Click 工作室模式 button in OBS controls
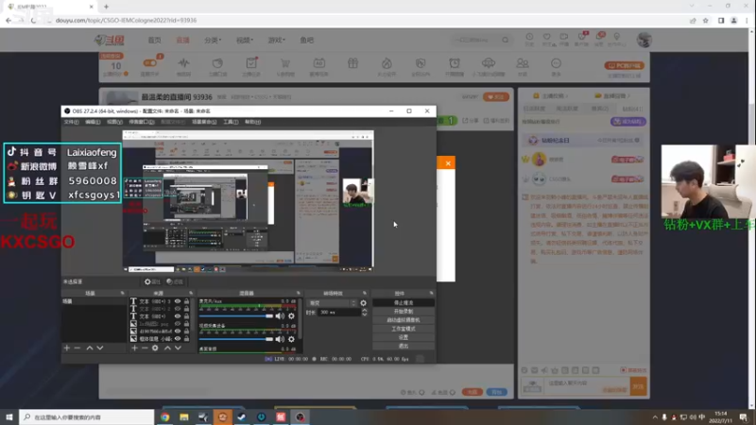 (x=404, y=329)
